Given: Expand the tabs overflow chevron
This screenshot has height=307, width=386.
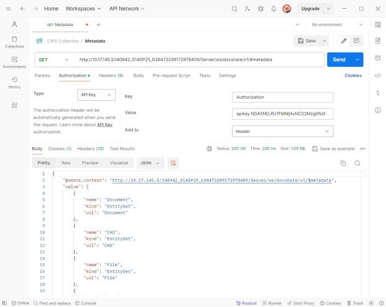Looking at the screenshot, I should tap(297, 25).
